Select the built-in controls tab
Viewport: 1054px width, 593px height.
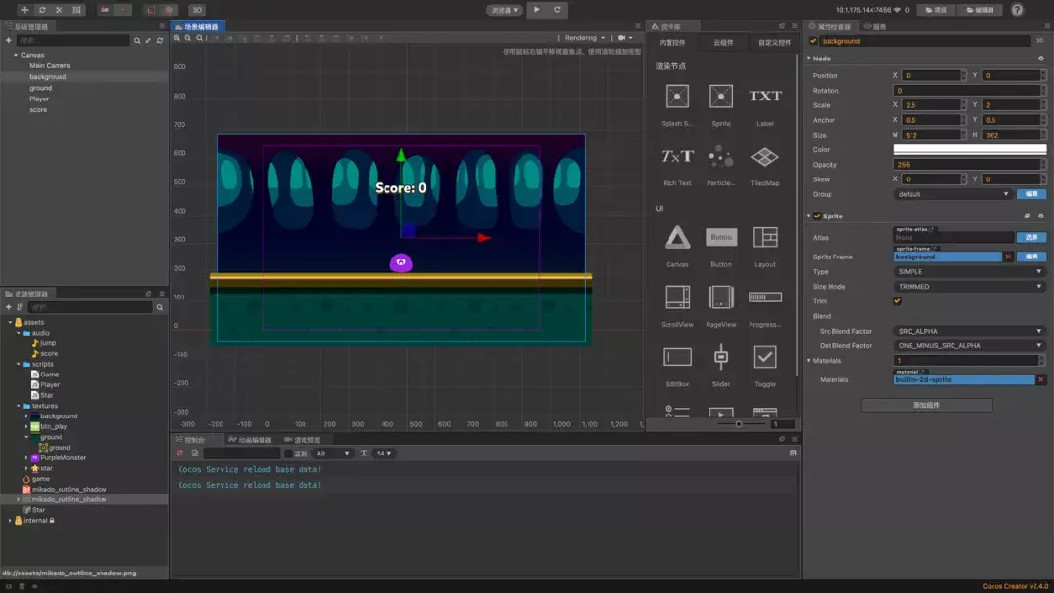point(672,42)
